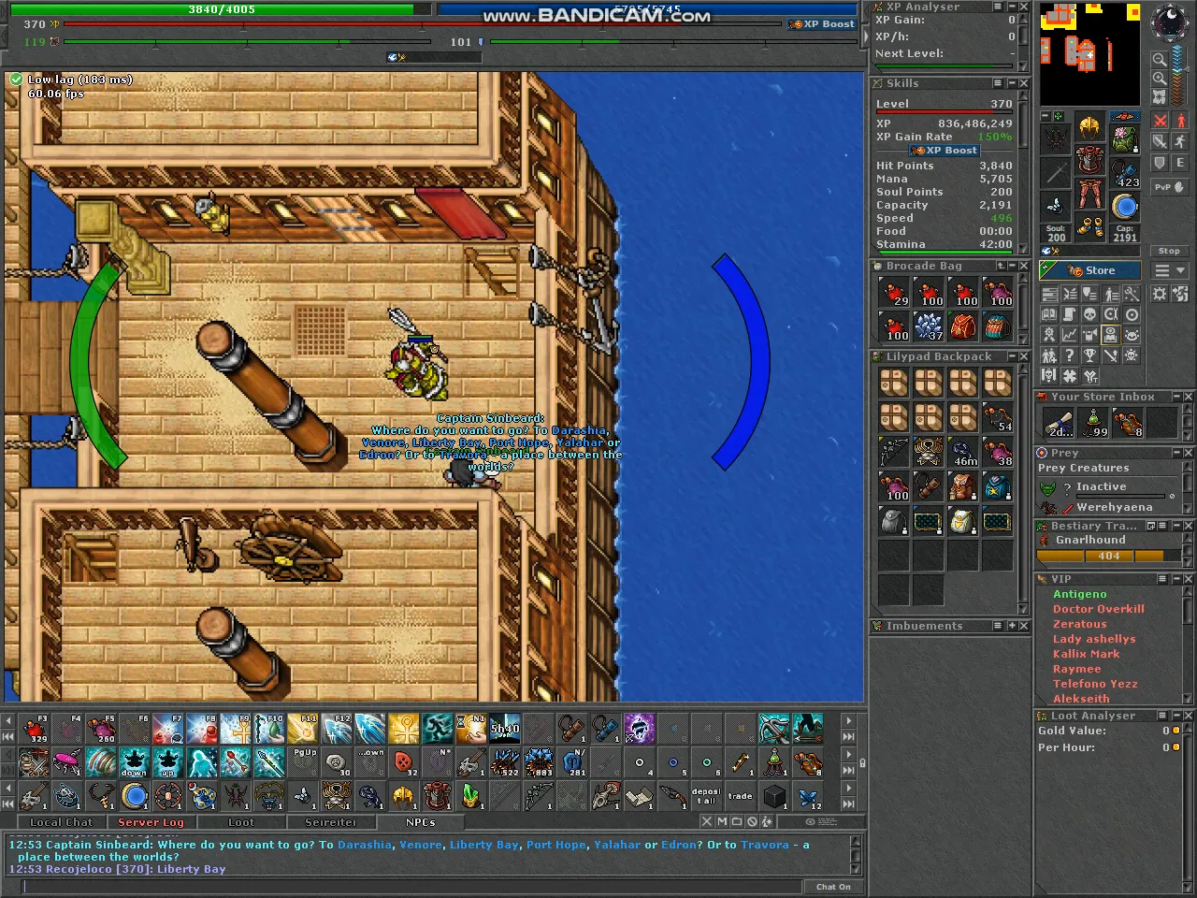This screenshot has width=1197, height=898.
Task: Center the minimap on player
Action: (x=1160, y=97)
